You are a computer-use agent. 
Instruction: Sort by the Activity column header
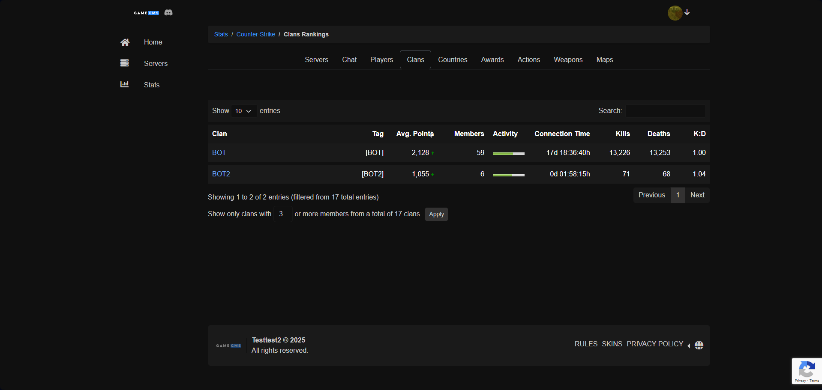click(505, 134)
